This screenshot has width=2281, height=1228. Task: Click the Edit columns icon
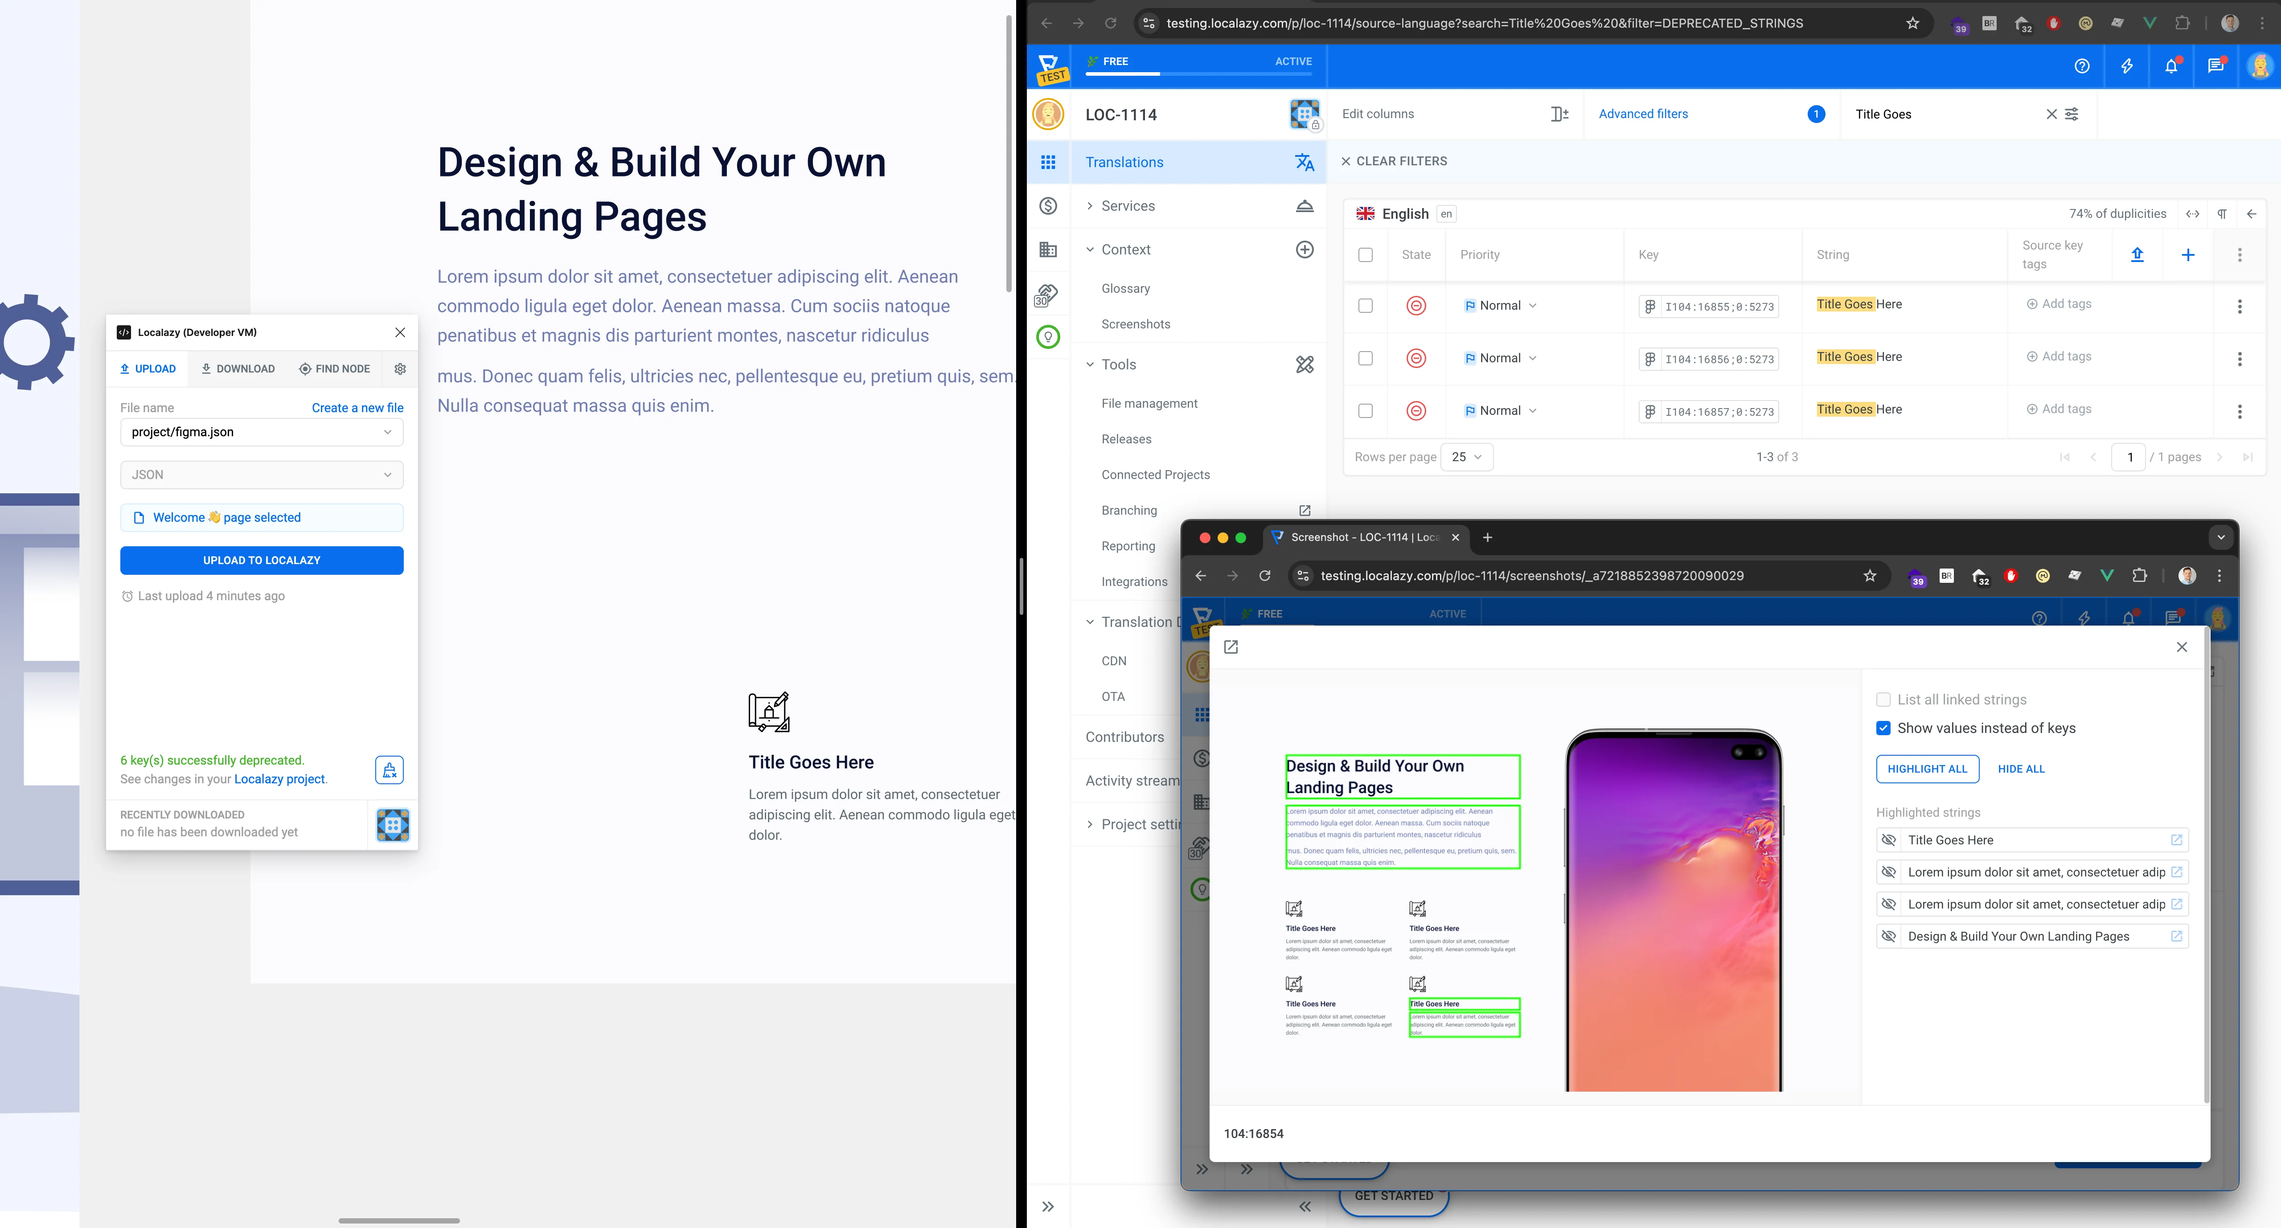click(1559, 114)
